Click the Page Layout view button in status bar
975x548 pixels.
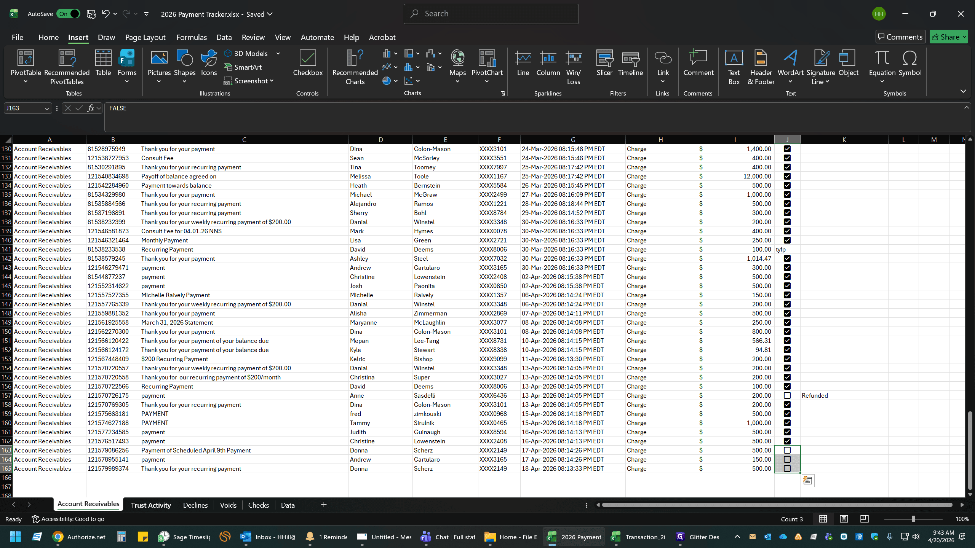(844, 519)
